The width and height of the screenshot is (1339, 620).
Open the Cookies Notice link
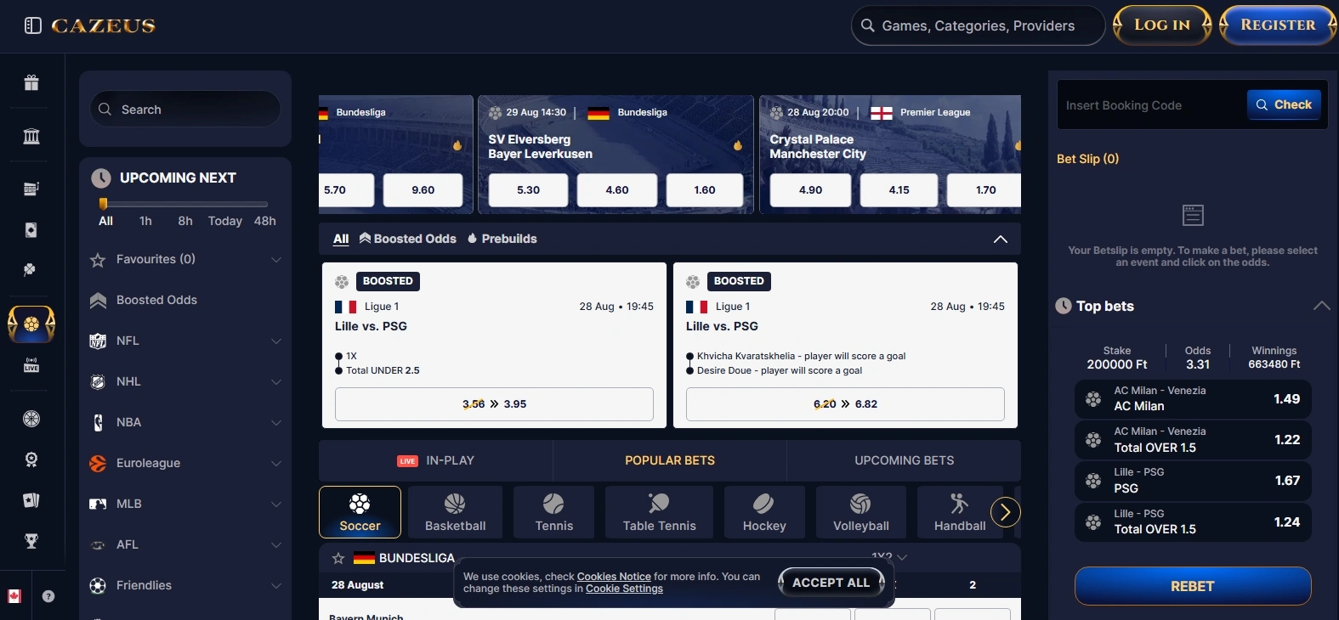point(614,577)
